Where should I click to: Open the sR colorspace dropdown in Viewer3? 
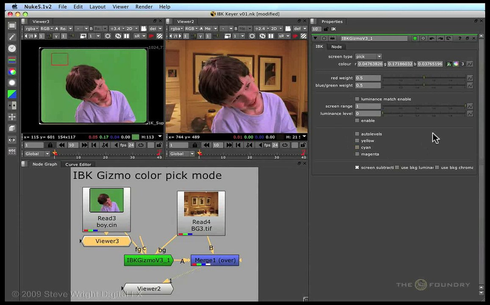tap(140, 36)
